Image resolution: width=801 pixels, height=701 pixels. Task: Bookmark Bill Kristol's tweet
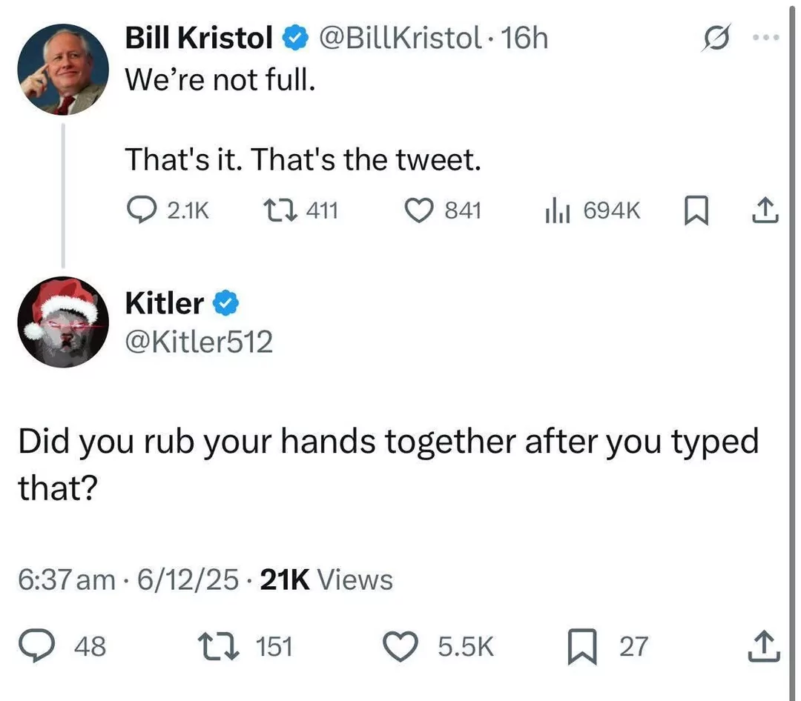pyautogui.click(x=692, y=211)
